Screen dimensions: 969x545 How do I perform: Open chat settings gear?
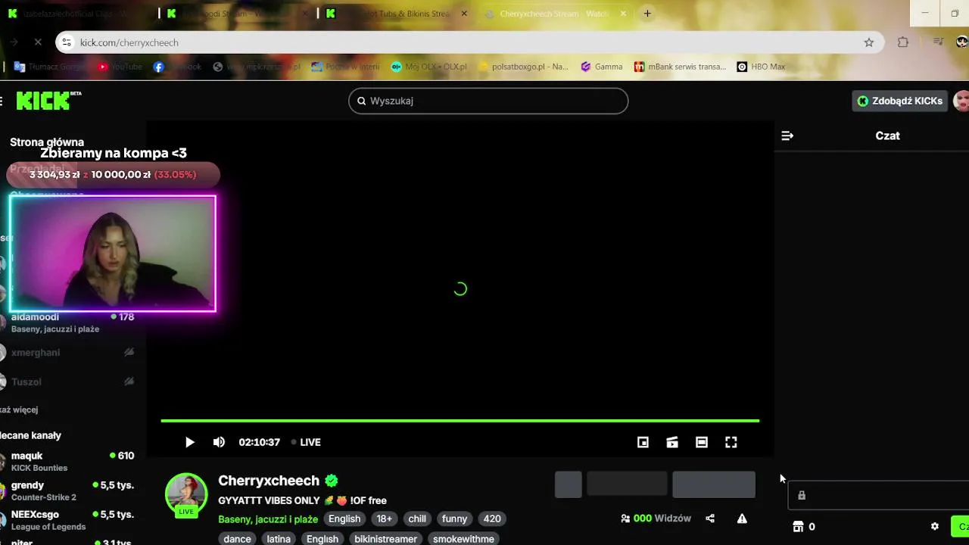click(935, 526)
